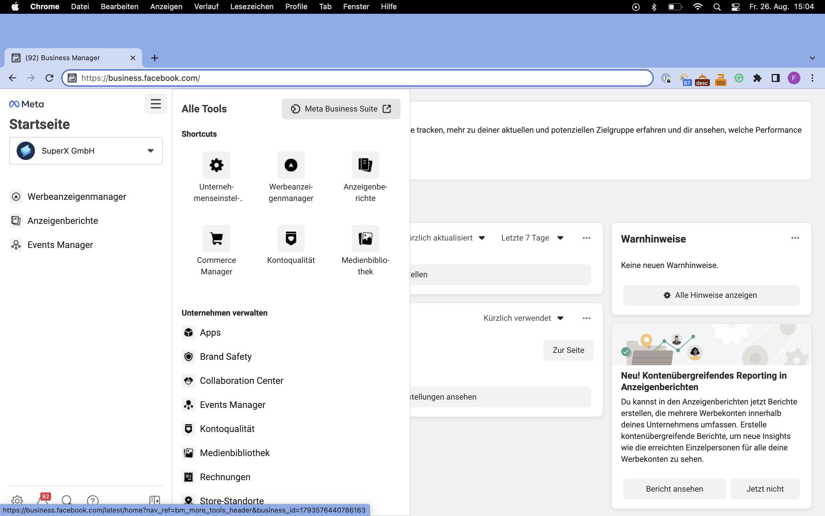Go back with the browser back arrow
Screen dimensions: 825x516
coord(13,78)
